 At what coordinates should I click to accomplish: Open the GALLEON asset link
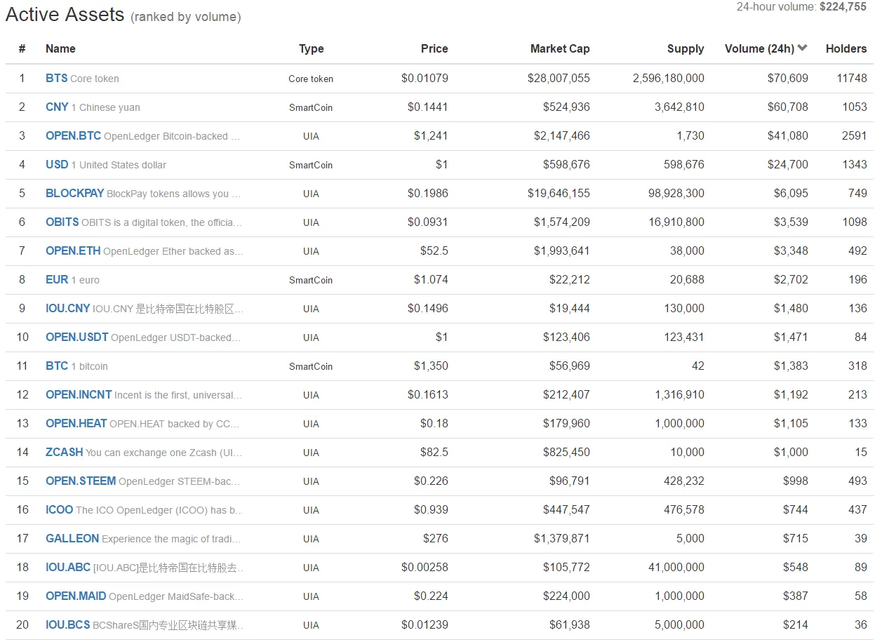click(72, 539)
